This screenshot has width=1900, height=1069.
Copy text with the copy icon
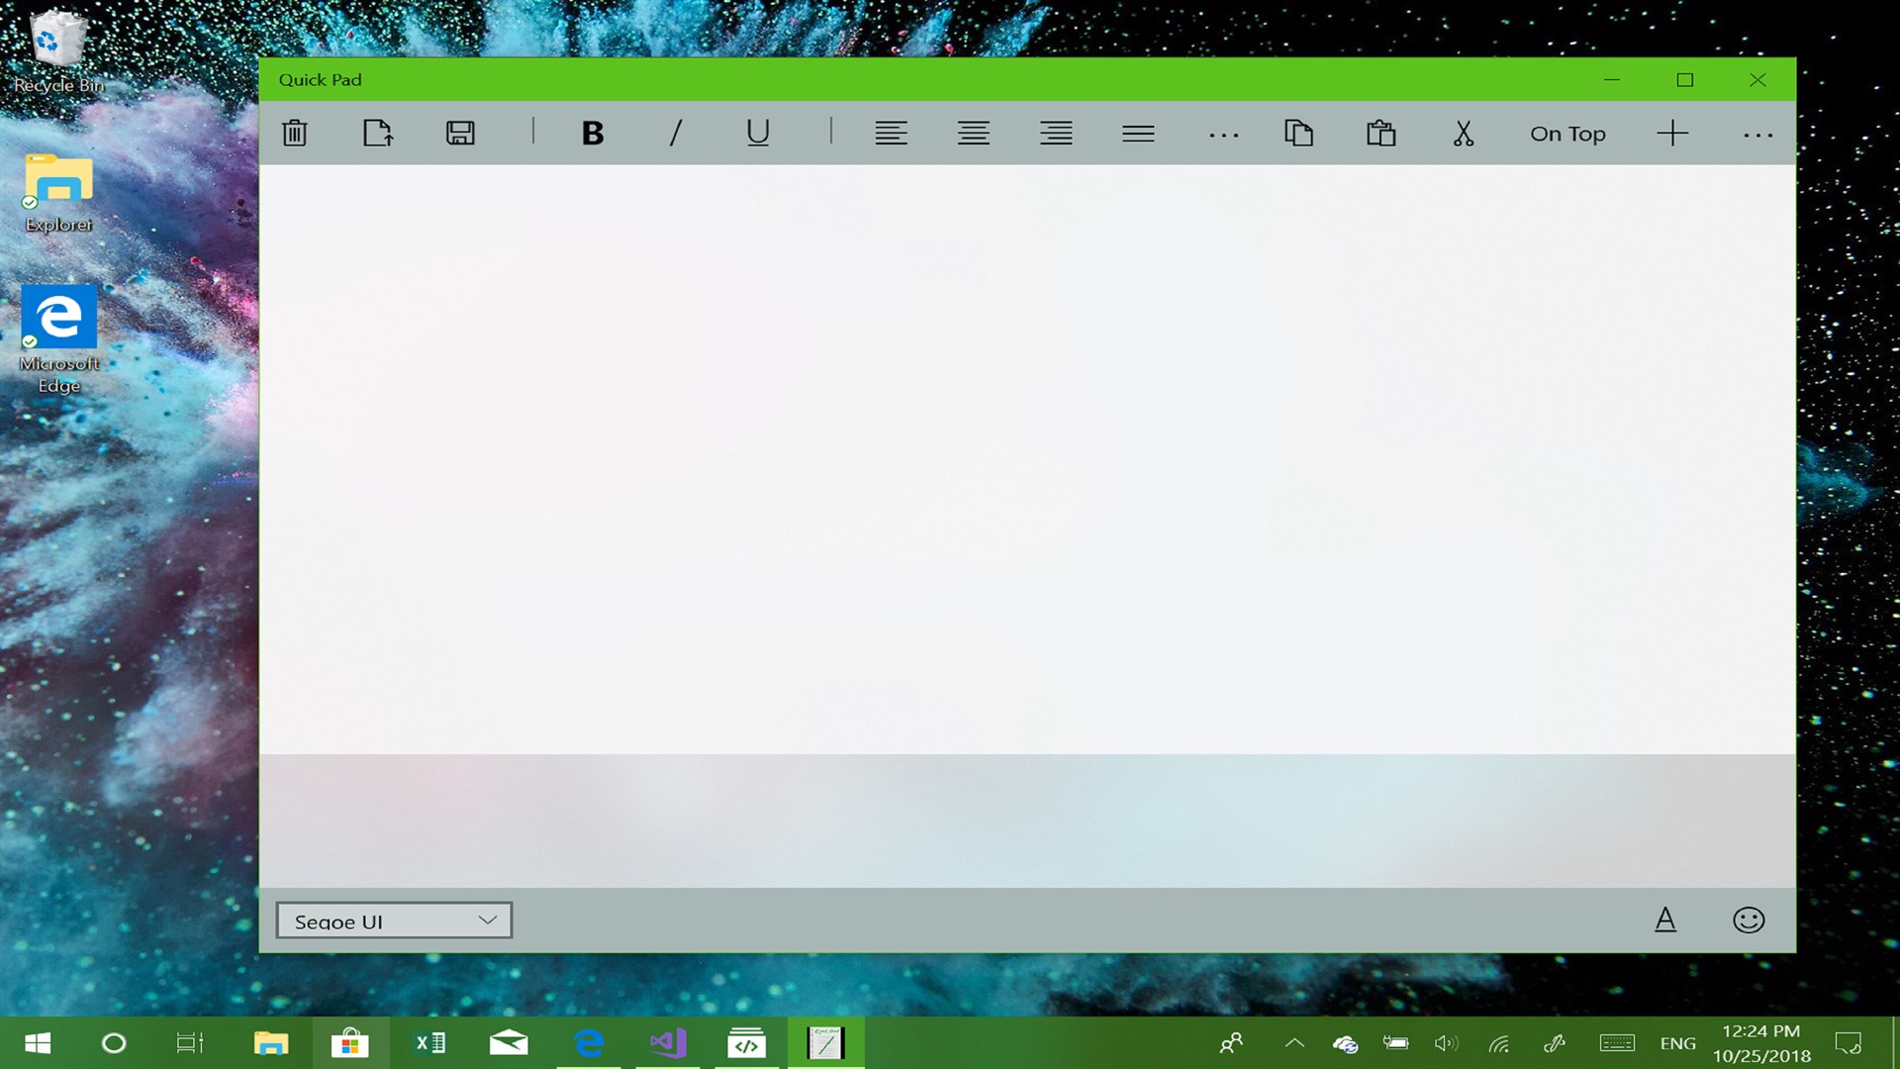coord(1298,133)
